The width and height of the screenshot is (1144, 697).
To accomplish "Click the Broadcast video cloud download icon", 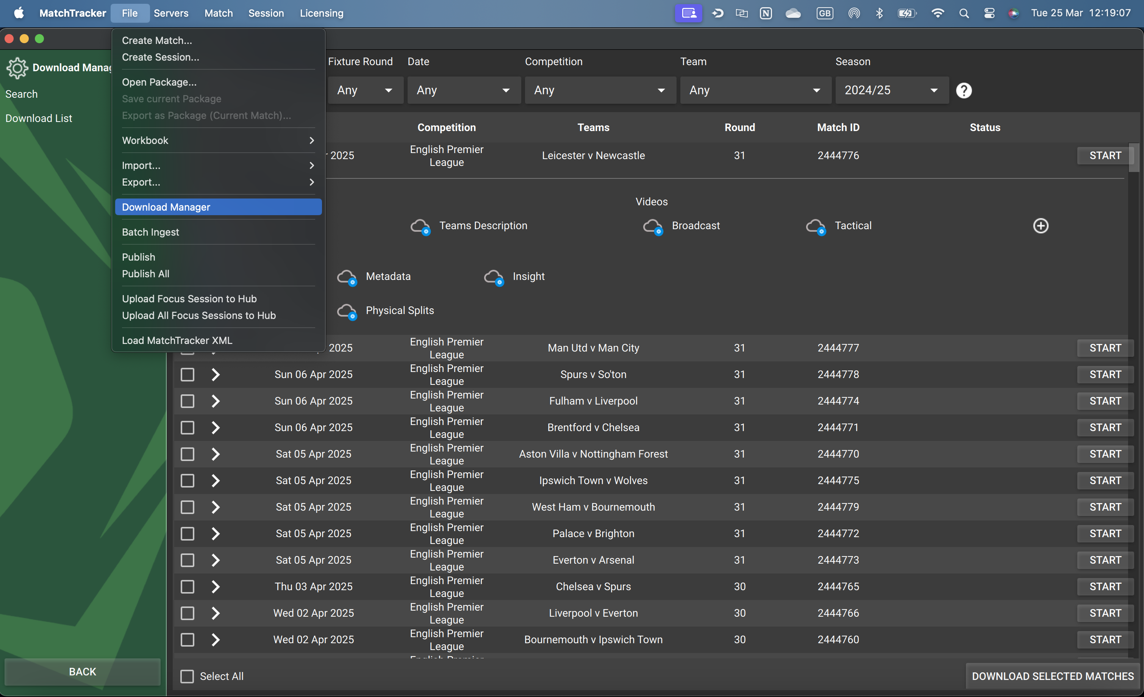I will tap(653, 227).
